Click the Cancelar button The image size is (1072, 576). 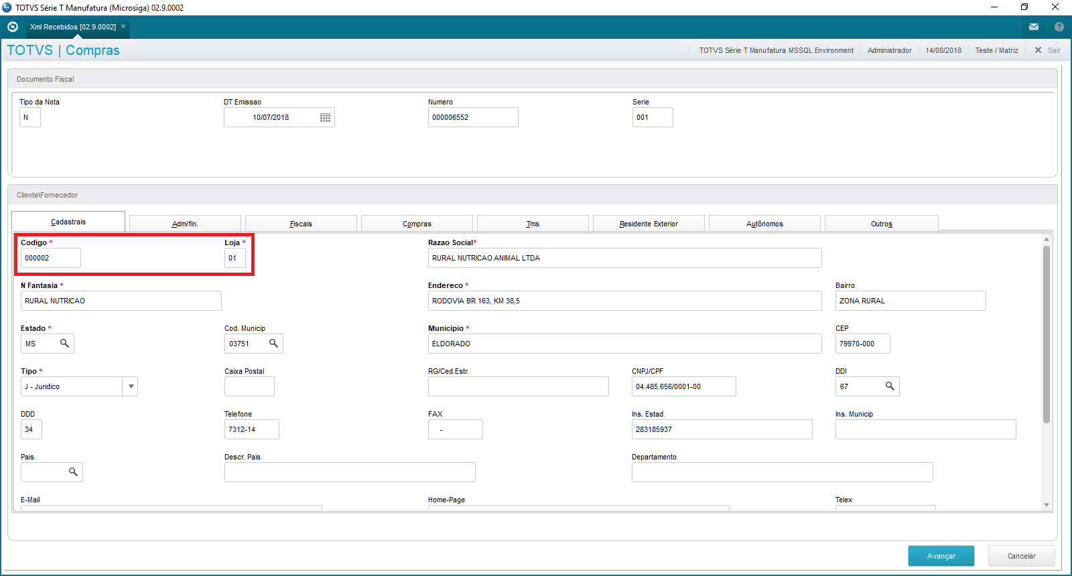1021,556
